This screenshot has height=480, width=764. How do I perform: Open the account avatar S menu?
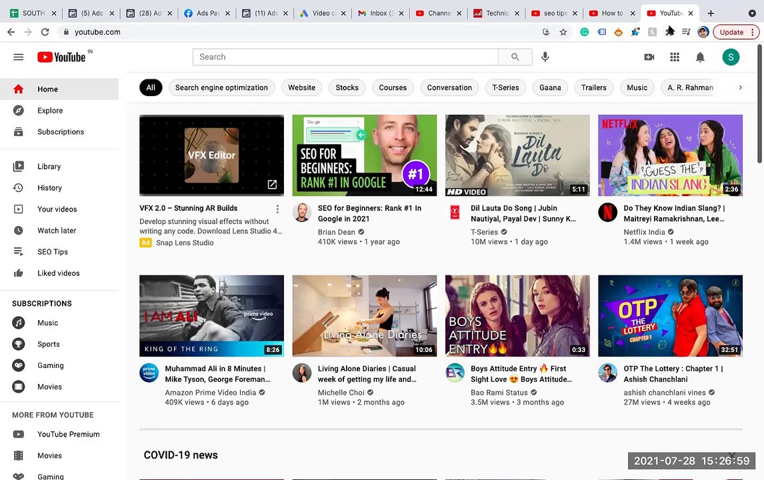click(x=731, y=57)
